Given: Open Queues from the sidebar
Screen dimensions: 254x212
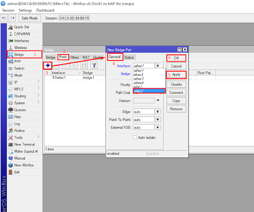Looking at the screenshot, I should click(x=25, y=110).
